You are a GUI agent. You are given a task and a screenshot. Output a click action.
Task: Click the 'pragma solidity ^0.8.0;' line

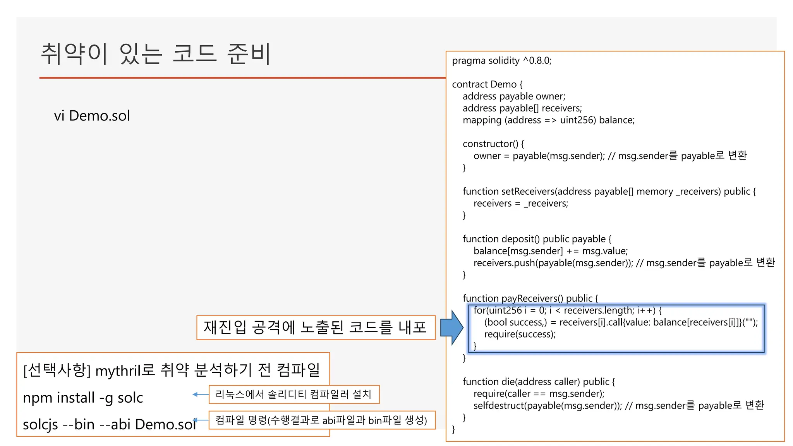[501, 61]
